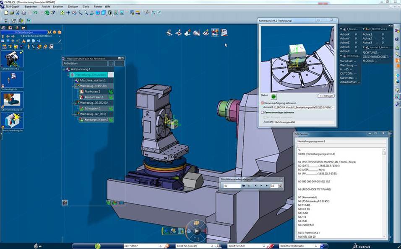Viewport: 401px width, 249px height.
Task: Click the Pan view toolbar icon
Action: click(68, 13)
